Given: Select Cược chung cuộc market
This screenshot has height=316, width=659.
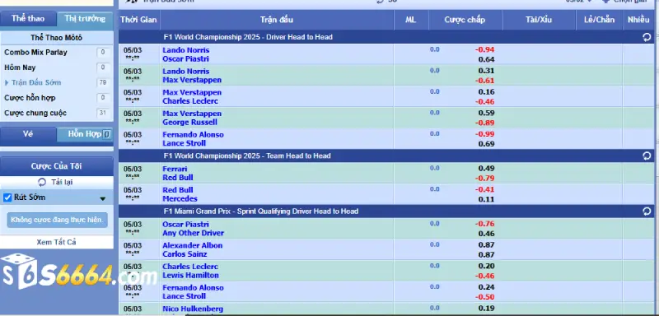Looking at the screenshot, I should click(35, 113).
